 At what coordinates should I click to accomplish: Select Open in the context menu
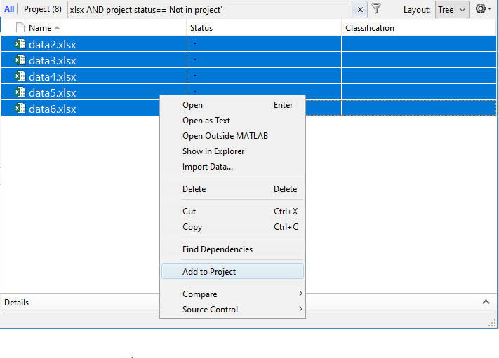coord(232,105)
